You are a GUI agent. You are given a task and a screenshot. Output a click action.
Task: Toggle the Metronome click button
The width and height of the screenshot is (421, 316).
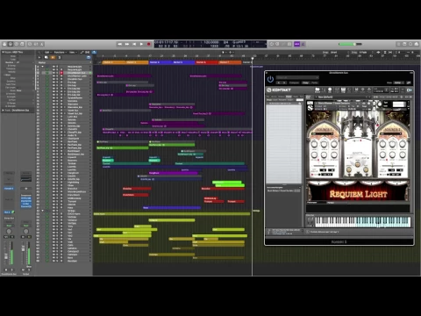pyautogui.click(x=303, y=44)
